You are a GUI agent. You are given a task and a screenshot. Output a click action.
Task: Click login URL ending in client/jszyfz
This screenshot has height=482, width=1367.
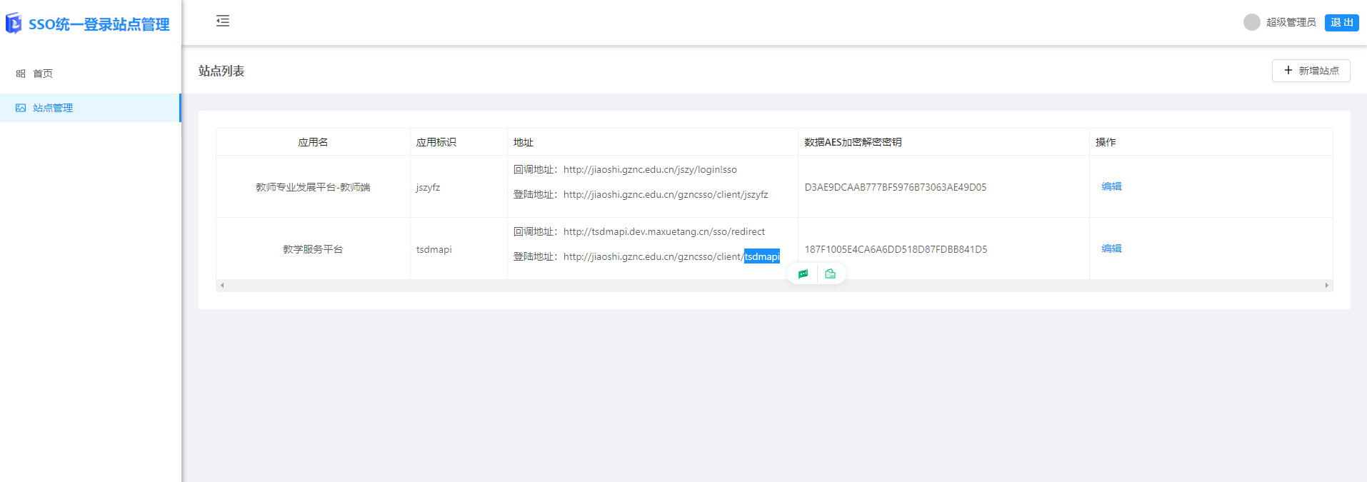pyautogui.click(x=666, y=195)
